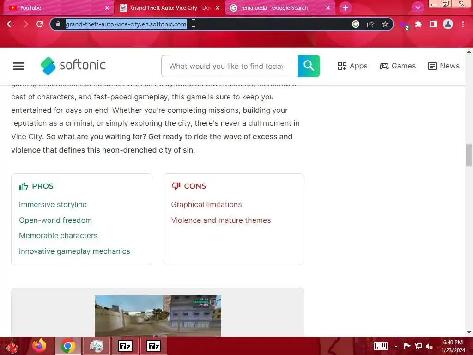The width and height of the screenshot is (473, 355).
Task: Click the forward navigation arrow
Action: [25, 24]
